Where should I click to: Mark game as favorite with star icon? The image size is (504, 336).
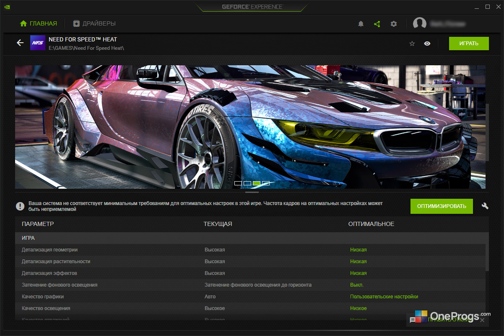412,44
